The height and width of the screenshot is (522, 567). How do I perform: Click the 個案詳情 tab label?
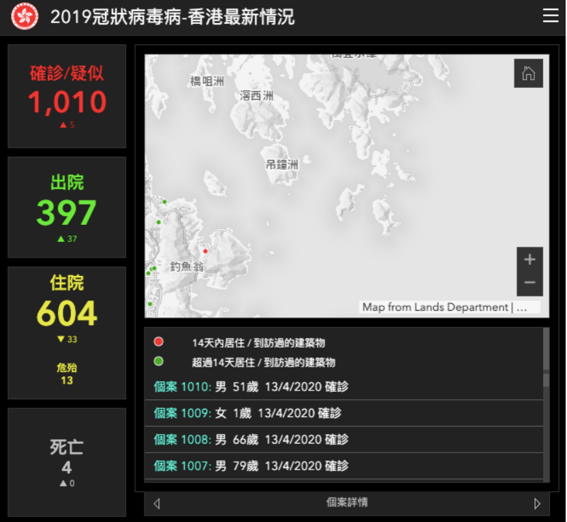(347, 503)
